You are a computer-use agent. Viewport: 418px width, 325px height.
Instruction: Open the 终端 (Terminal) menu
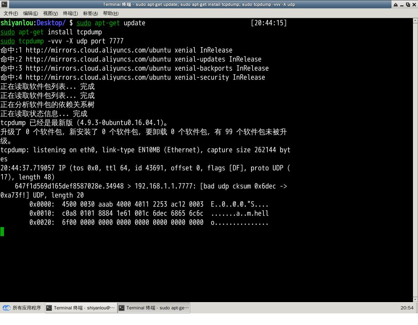pyautogui.click(x=70, y=13)
